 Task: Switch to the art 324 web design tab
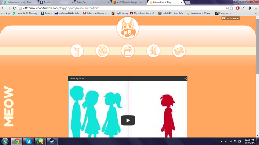pyautogui.click(x=129, y=2)
